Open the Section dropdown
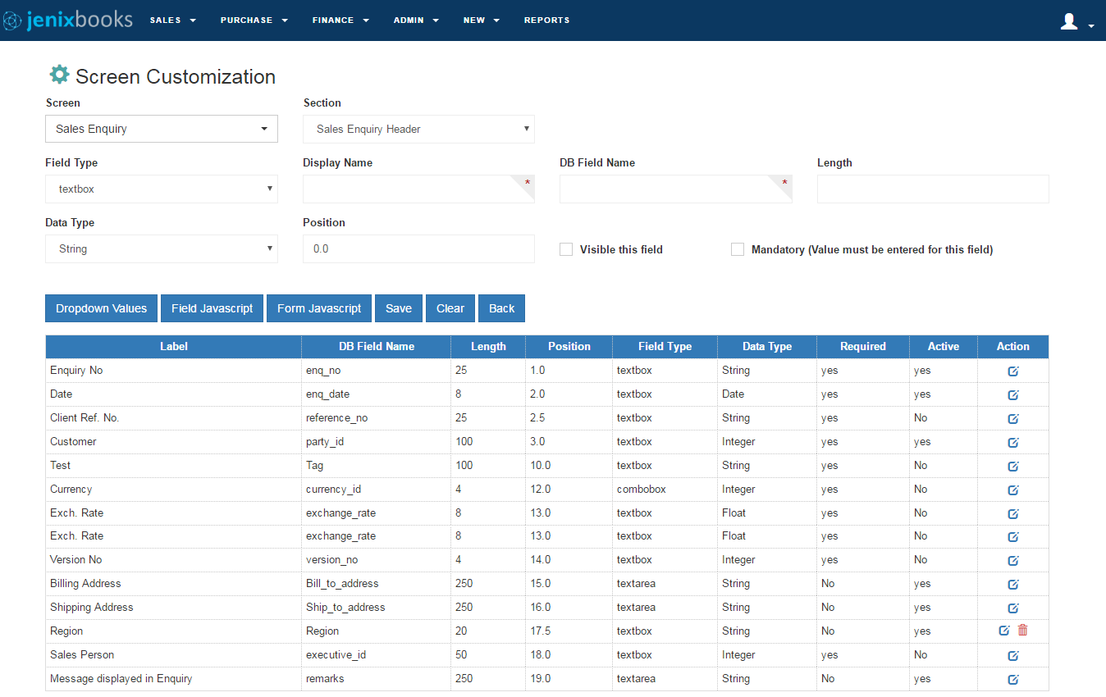Image resolution: width=1106 pixels, height=697 pixels. click(418, 129)
